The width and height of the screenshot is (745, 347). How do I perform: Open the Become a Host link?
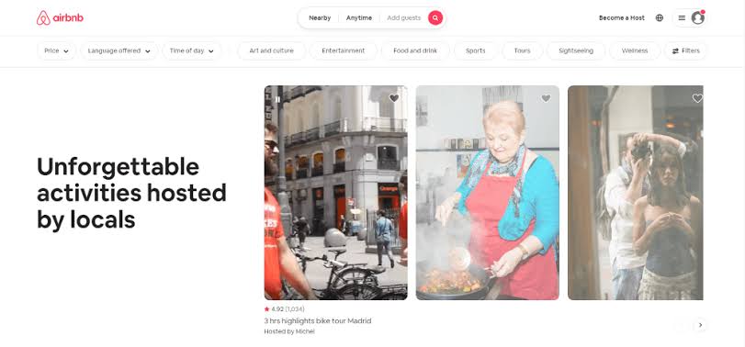coord(622,18)
